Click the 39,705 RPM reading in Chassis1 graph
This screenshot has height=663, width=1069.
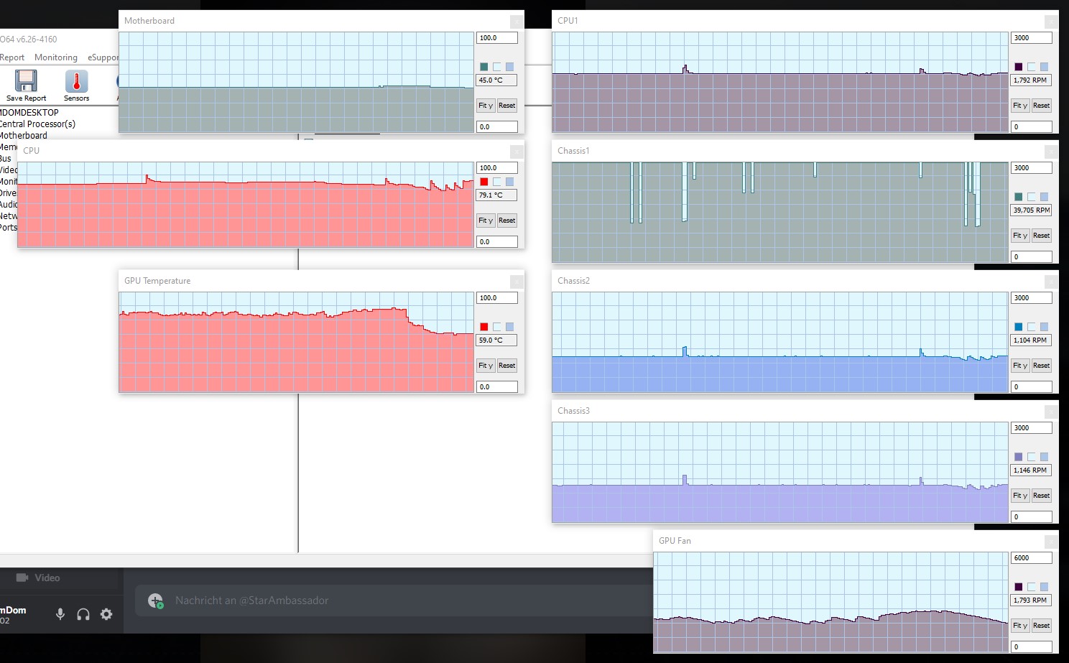[1032, 210]
